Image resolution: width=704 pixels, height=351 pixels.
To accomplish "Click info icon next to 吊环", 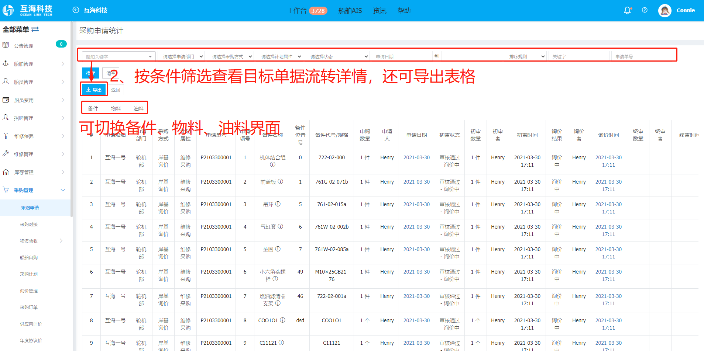I will point(278,204).
